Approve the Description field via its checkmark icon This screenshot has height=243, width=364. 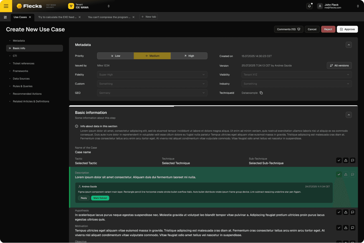[339, 174]
